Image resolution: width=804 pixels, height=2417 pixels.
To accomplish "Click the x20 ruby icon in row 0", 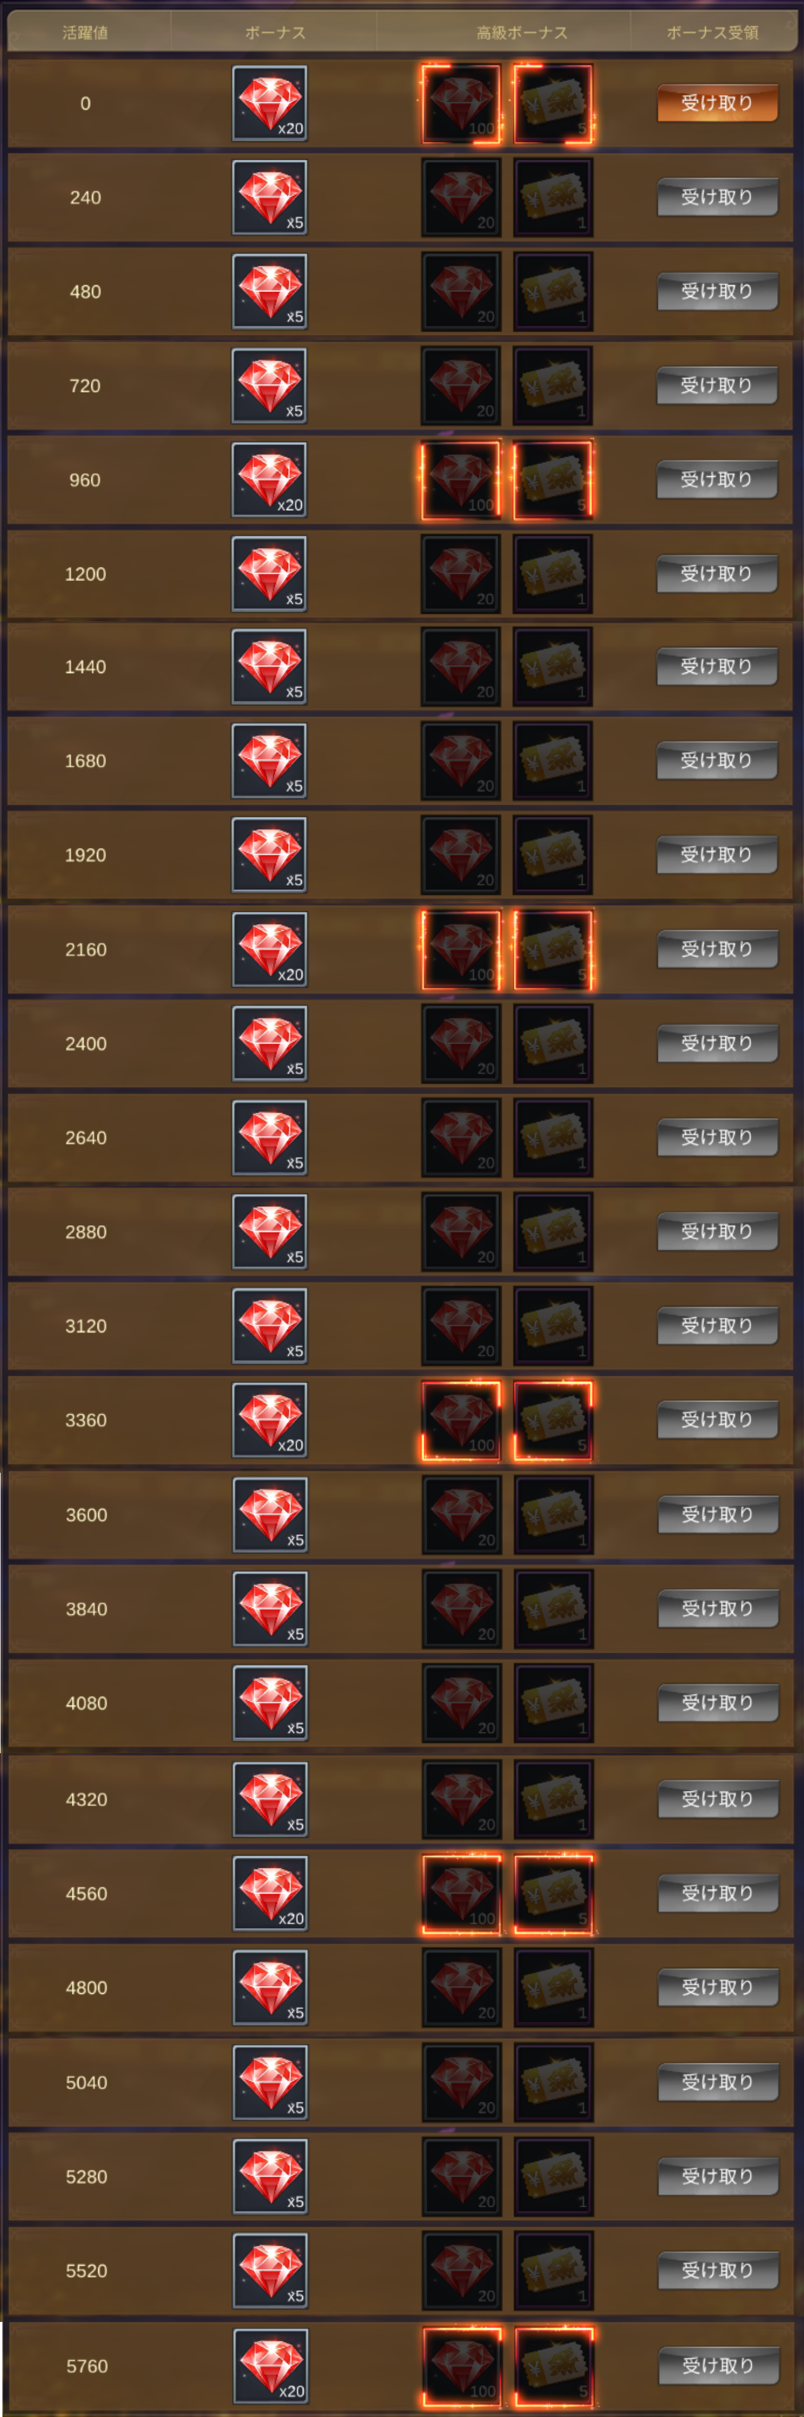I will pyautogui.click(x=270, y=103).
